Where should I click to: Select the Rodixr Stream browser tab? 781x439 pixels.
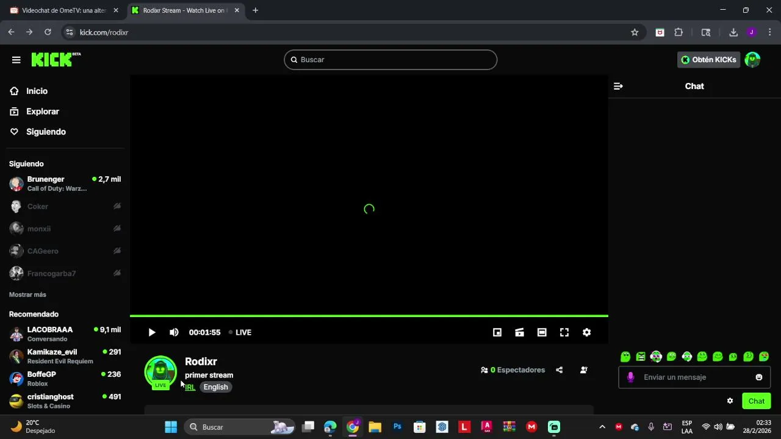click(185, 10)
